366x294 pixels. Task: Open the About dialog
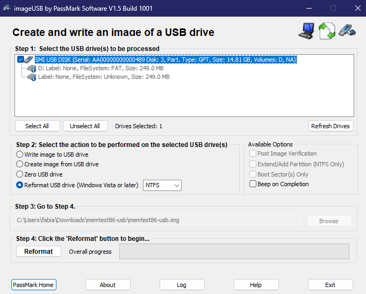108,285
